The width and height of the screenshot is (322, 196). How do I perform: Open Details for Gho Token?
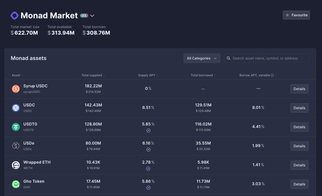click(299, 184)
